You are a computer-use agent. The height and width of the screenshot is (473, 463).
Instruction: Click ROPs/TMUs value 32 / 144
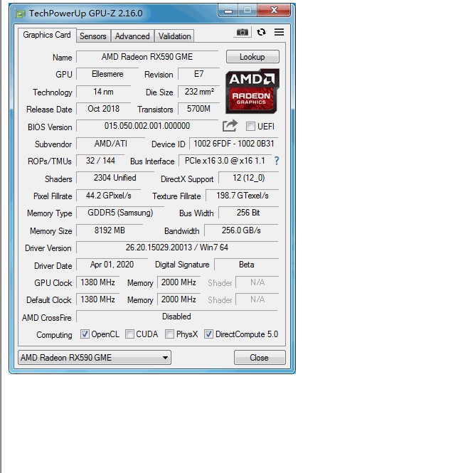point(100,161)
